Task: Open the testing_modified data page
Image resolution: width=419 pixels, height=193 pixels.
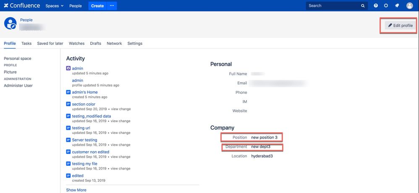Action: pos(92,116)
